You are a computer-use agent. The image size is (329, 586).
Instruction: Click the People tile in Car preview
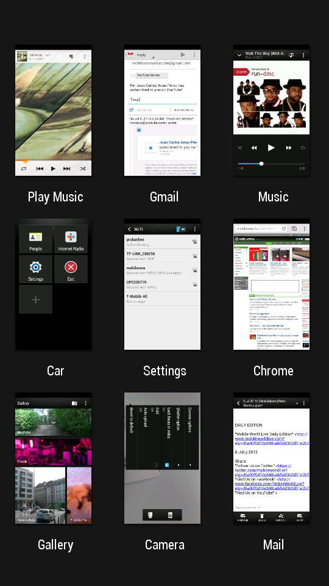coord(36,239)
